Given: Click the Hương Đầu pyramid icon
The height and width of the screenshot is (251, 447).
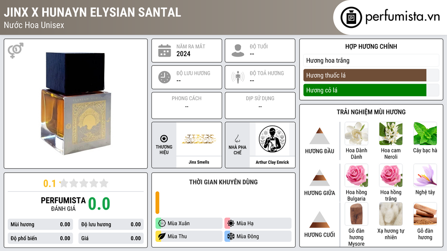Looking at the screenshot, I should (320, 136).
